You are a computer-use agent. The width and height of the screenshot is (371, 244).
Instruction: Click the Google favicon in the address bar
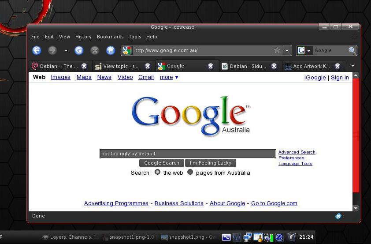(x=126, y=50)
